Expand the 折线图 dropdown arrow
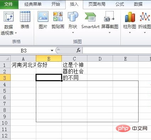Image resolution: width=151 pixels, height=140 pixels. (145, 32)
